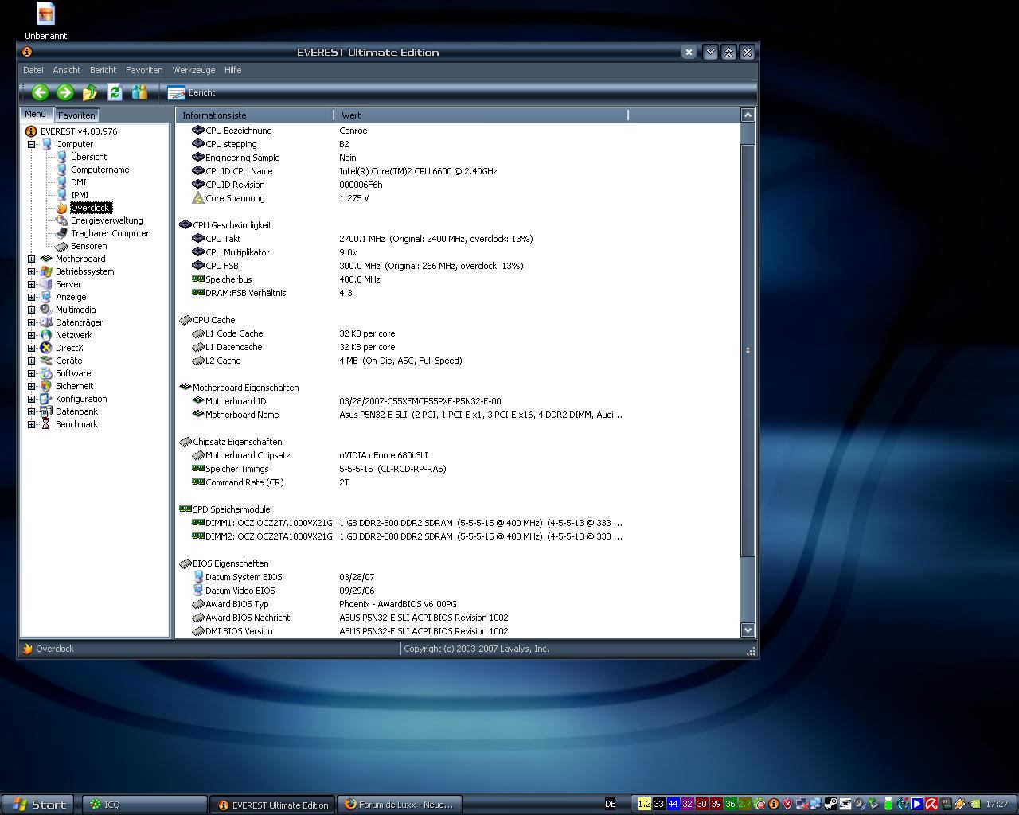The width and height of the screenshot is (1019, 815).
Task: Collapse the Computer tree node
Action: point(31,144)
